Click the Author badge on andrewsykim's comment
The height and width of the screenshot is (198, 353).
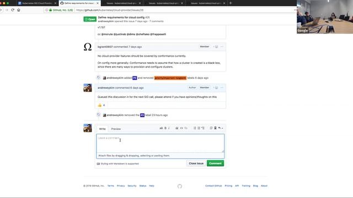point(192,87)
